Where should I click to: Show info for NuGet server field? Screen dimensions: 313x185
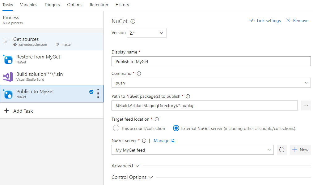click(144, 141)
